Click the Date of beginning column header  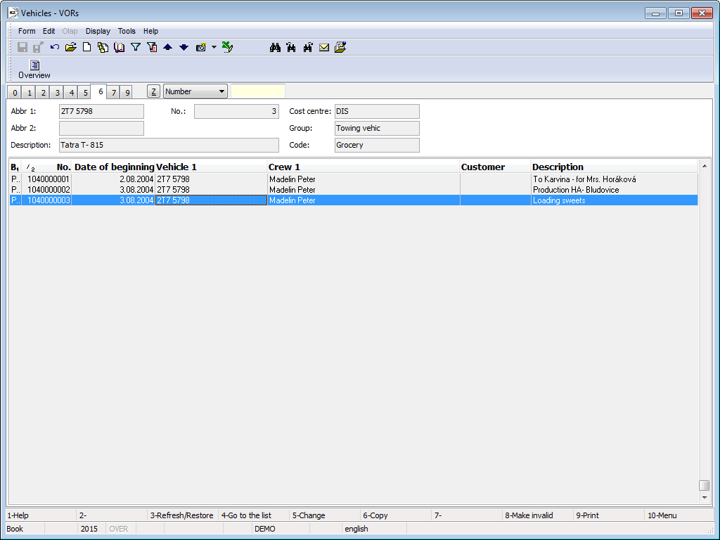(x=113, y=167)
